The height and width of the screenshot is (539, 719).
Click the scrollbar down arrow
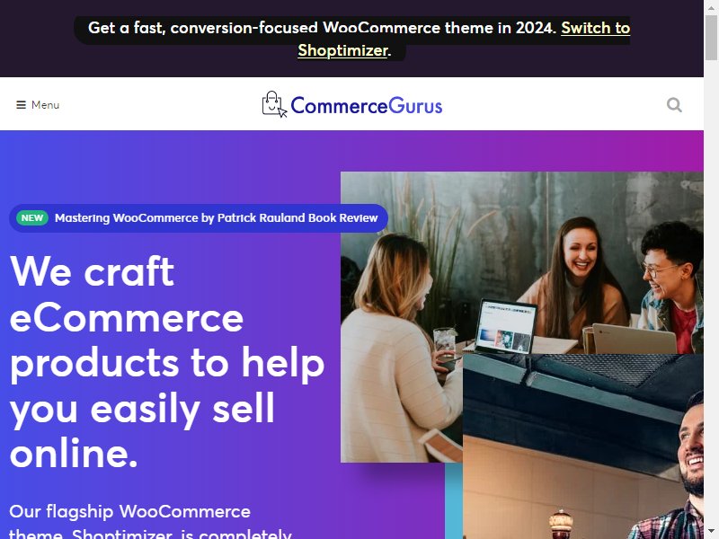[x=711, y=533]
